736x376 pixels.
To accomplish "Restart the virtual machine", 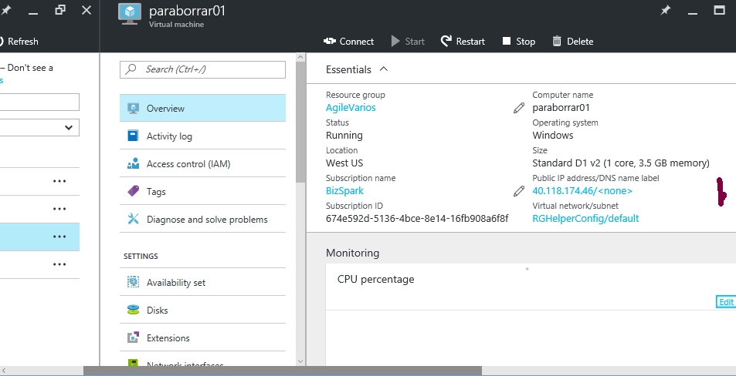I will [463, 41].
